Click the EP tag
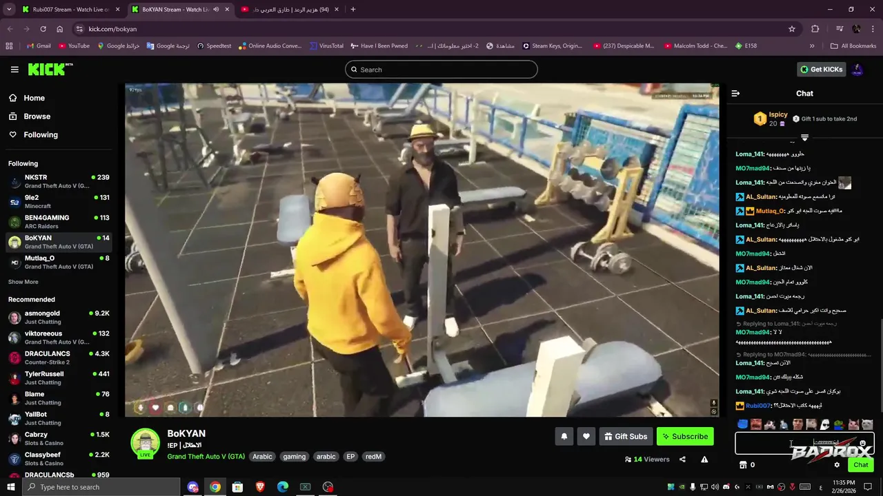 [x=350, y=457]
